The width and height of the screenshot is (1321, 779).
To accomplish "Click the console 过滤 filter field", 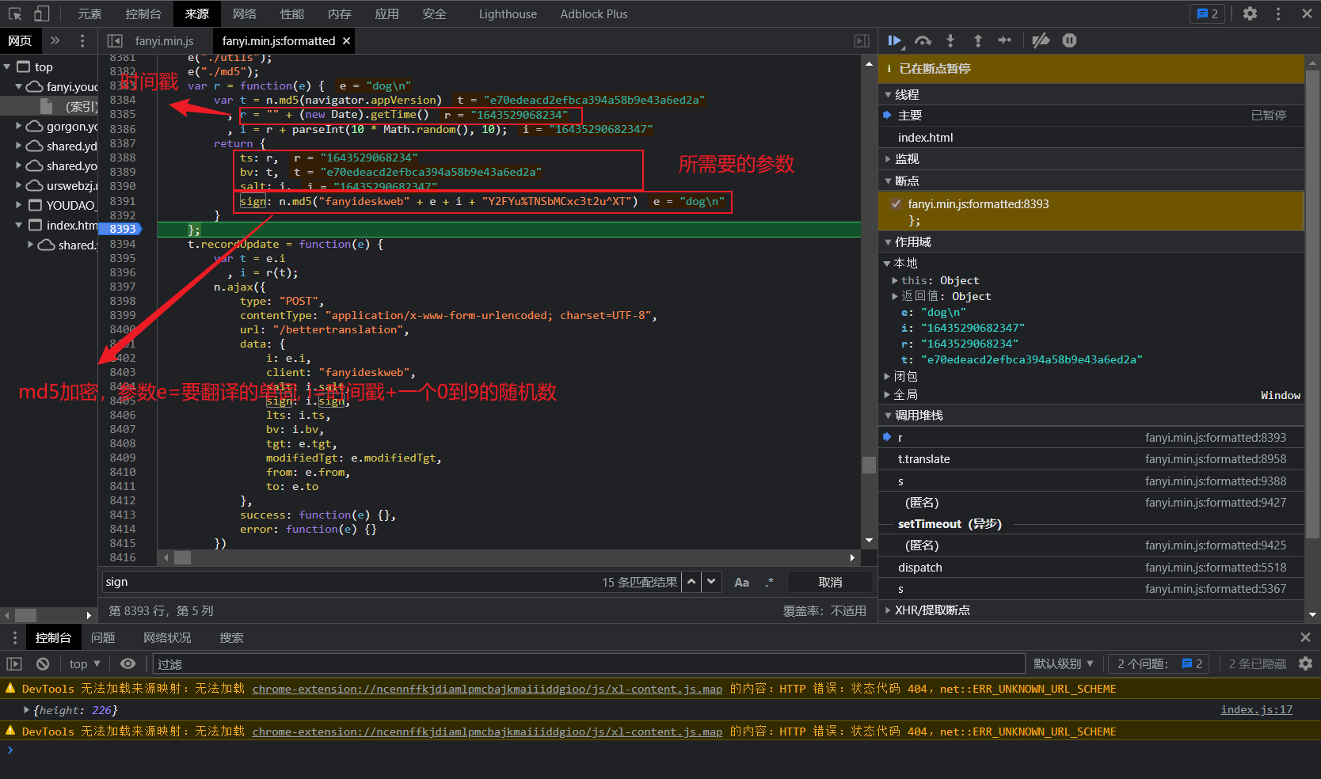I will point(588,663).
